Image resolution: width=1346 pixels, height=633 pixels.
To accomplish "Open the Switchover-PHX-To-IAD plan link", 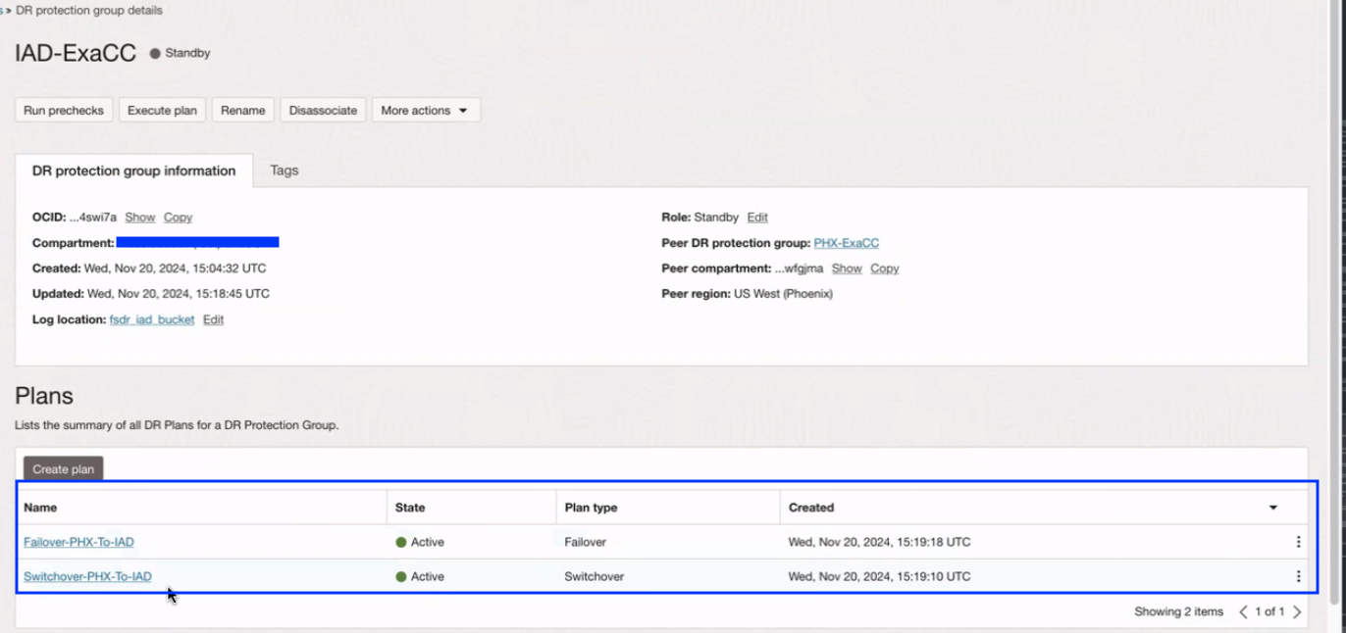I will (x=87, y=576).
